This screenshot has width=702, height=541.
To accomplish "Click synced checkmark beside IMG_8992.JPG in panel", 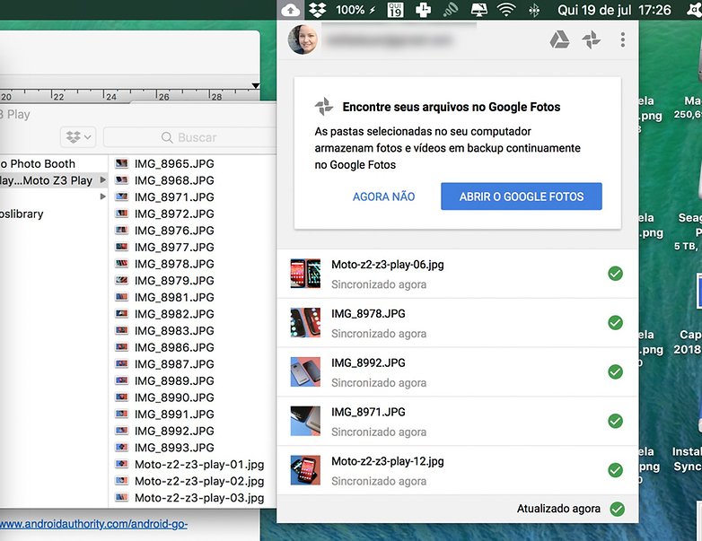I will click(616, 371).
